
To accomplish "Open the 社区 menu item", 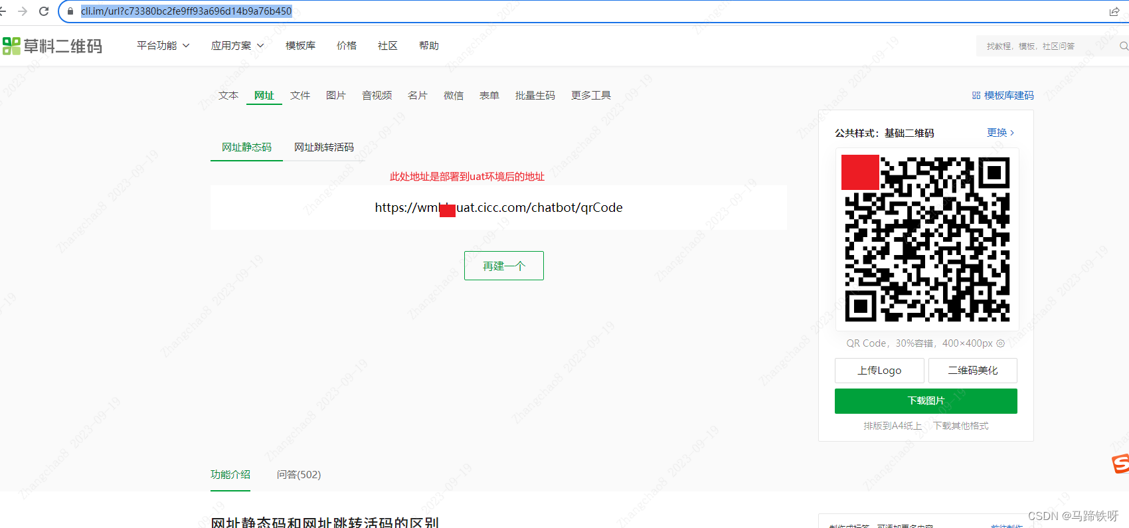I will pyautogui.click(x=388, y=46).
